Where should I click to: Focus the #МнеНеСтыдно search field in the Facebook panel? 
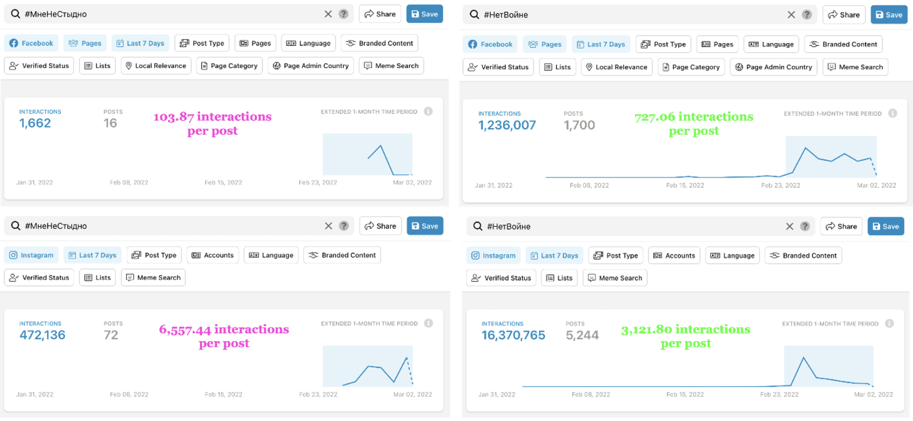169,14
